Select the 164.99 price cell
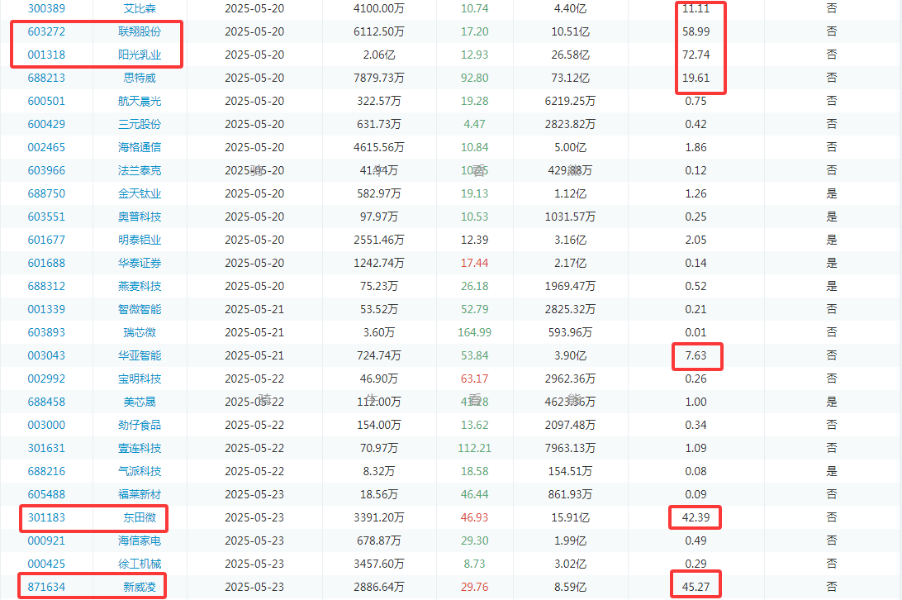The height and width of the screenshot is (600, 902). 475,332
